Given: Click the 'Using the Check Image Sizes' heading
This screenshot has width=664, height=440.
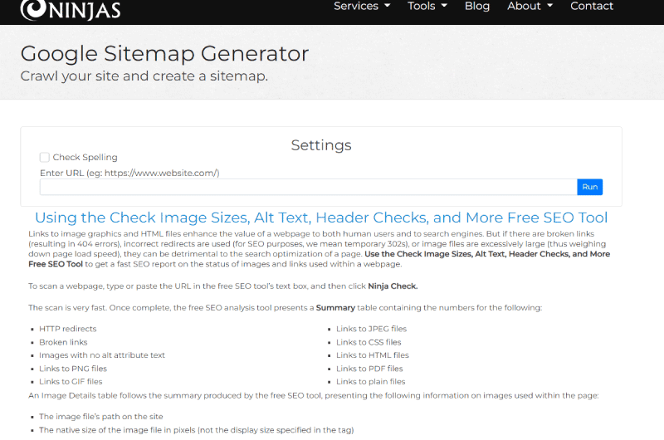Looking at the screenshot, I should pyautogui.click(x=321, y=218).
